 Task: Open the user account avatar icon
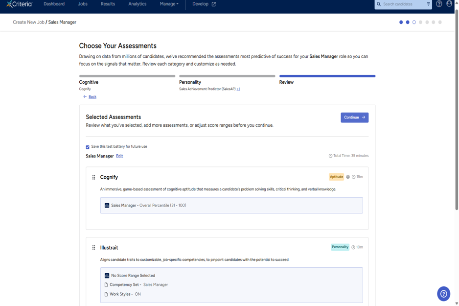449,4
